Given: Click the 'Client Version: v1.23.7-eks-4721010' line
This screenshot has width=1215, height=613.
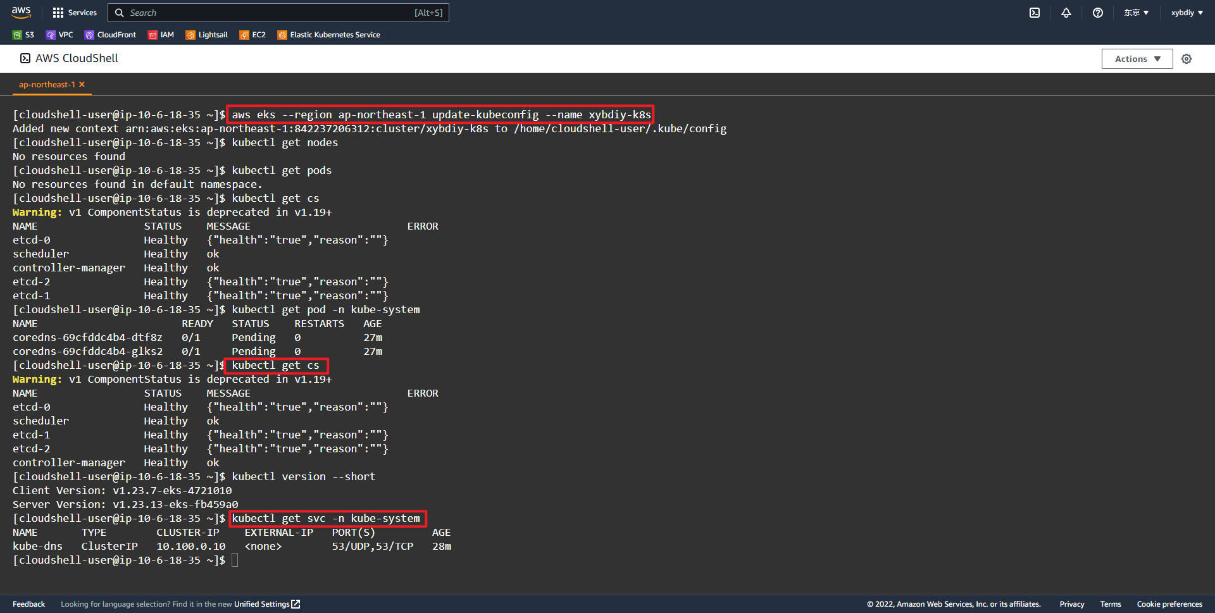Looking at the screenshot, I should pyautogui.click(x=122, y=490).
